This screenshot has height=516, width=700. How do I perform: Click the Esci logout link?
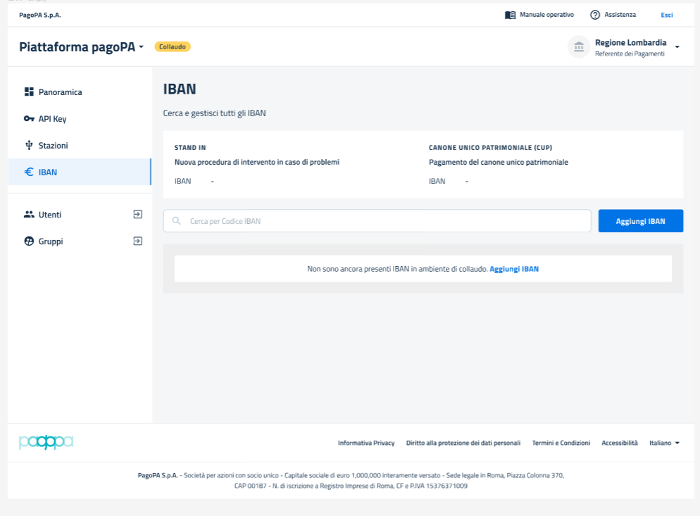coord(666,15)
